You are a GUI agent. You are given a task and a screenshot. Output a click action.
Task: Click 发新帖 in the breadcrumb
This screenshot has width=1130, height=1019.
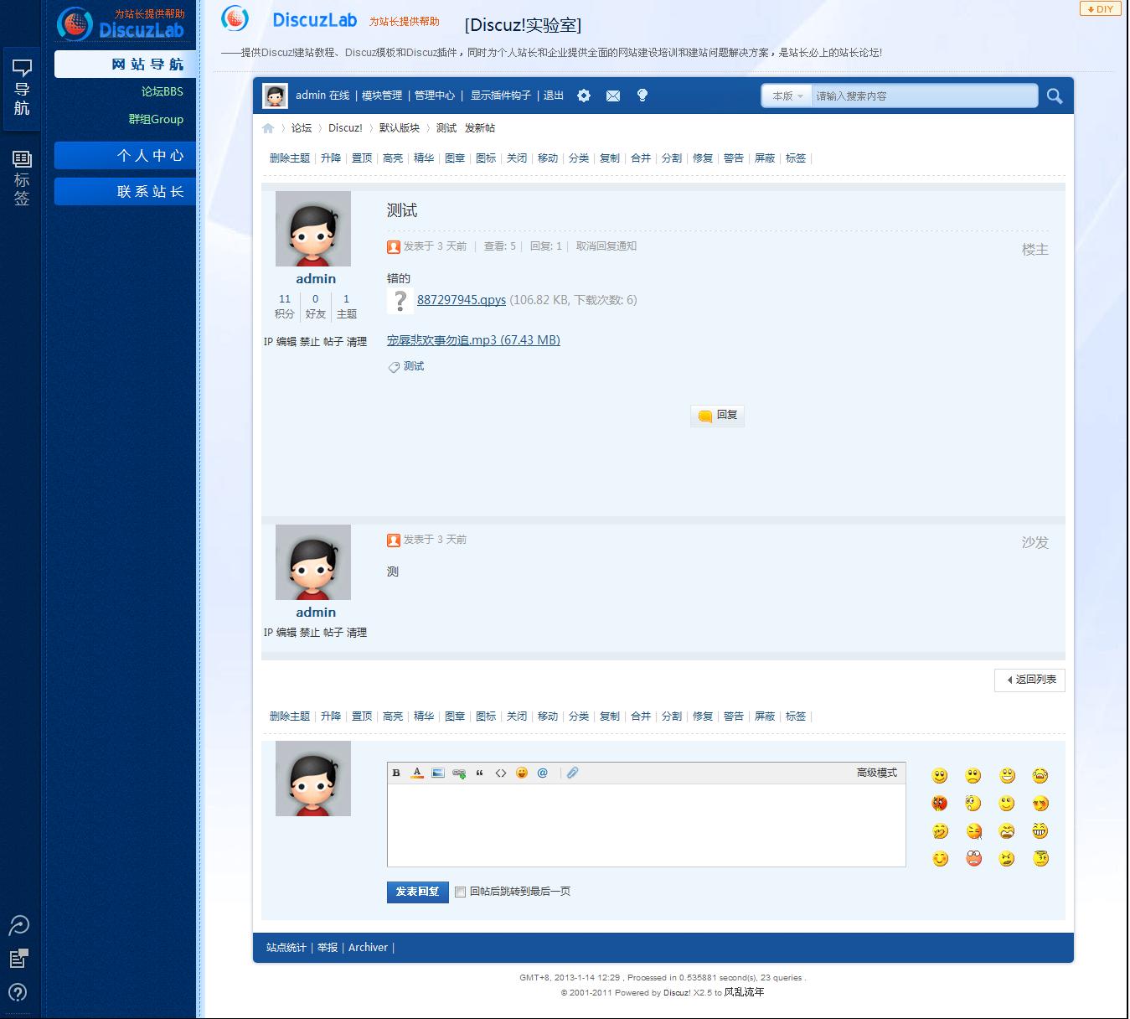tap(480, 128)
